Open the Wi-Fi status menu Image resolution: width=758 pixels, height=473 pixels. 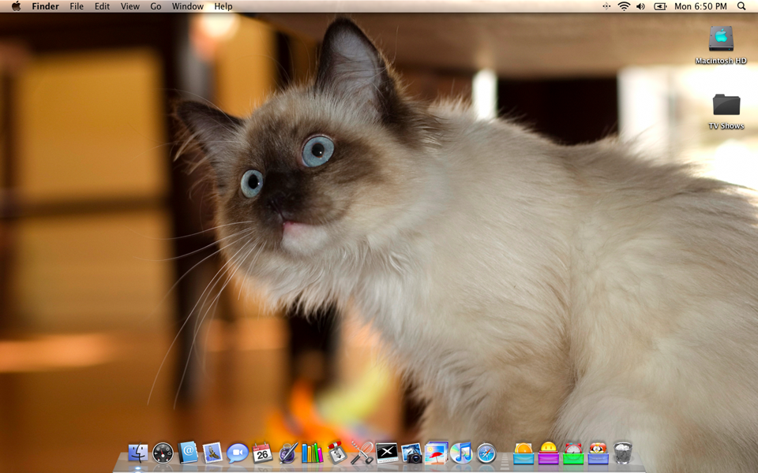(x=624, y=6)
